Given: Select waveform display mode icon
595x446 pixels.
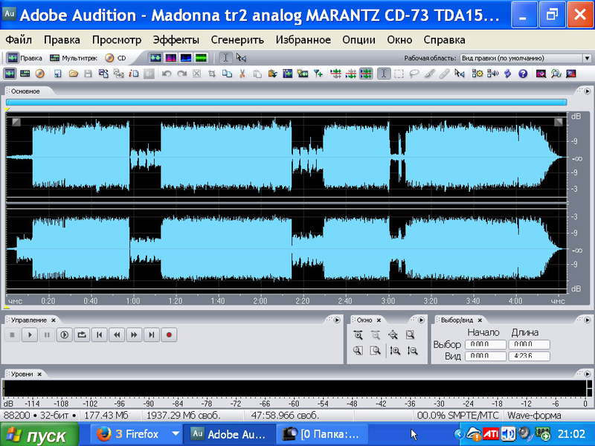Looking at the screenshot, I should point(155,58).
